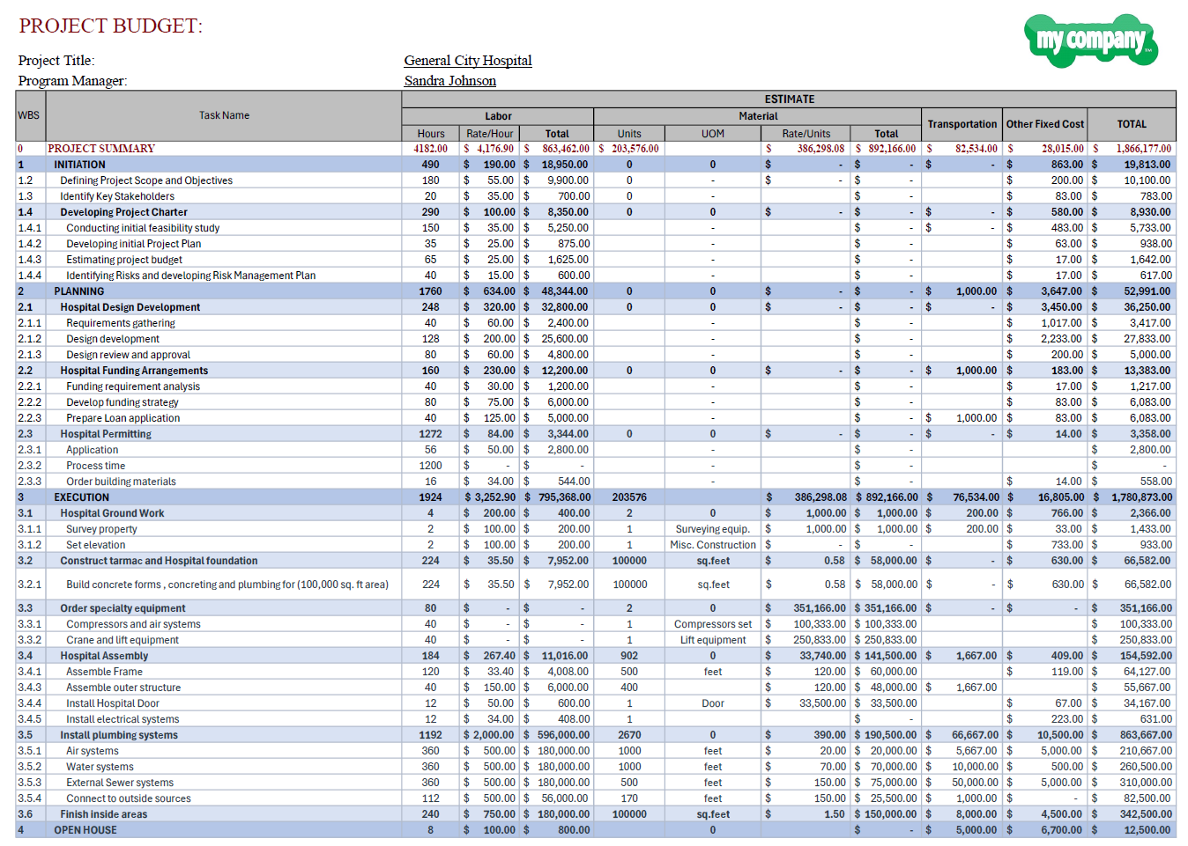Click the my company logo
The image size is (1188, 846).
point(1091,40)
